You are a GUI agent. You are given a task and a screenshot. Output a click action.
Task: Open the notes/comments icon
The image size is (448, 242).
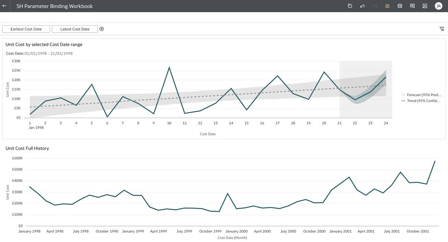click(412, 6)
